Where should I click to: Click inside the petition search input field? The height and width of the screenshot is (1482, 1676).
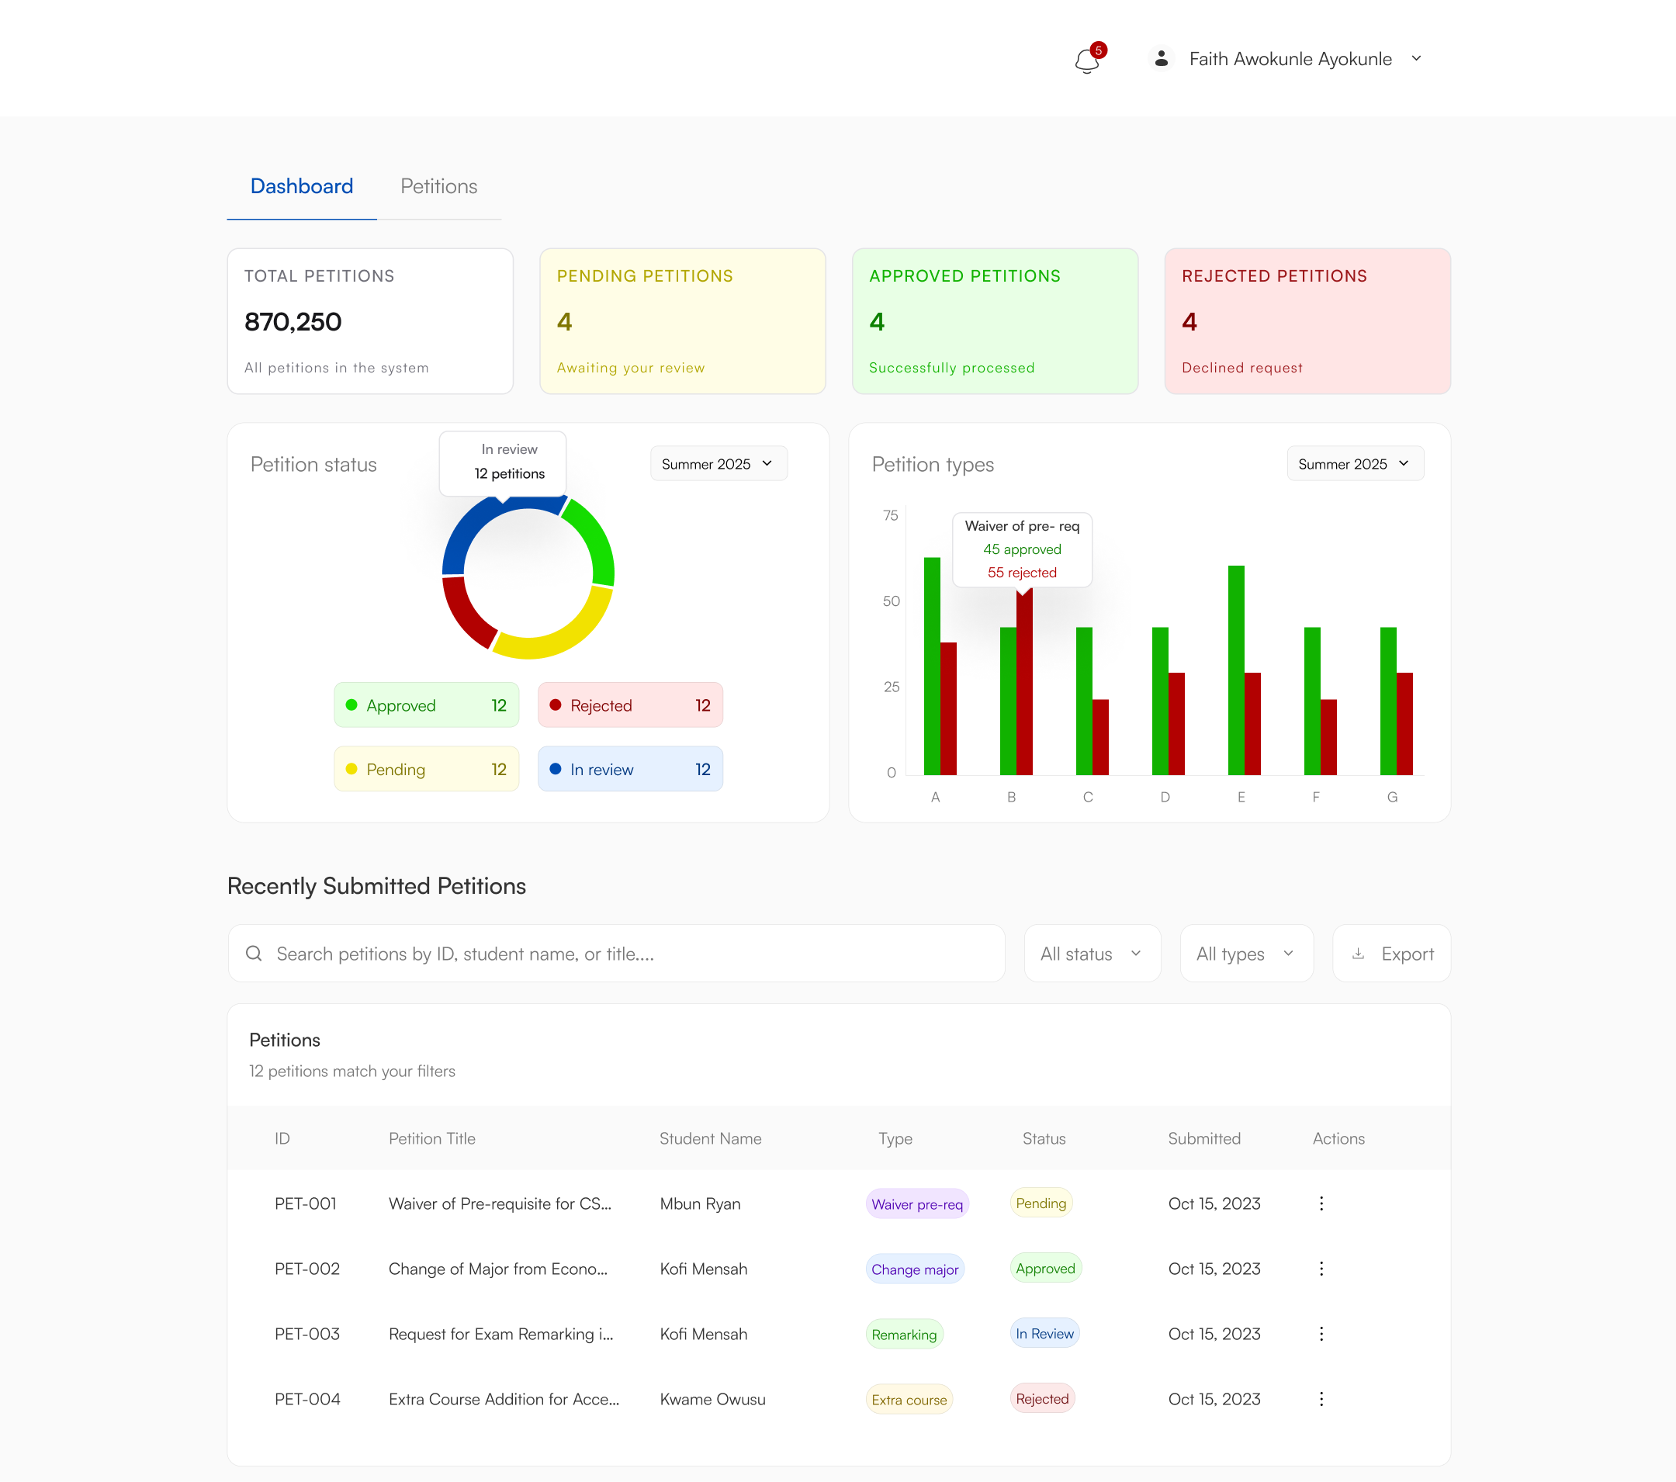click(574, 953)
